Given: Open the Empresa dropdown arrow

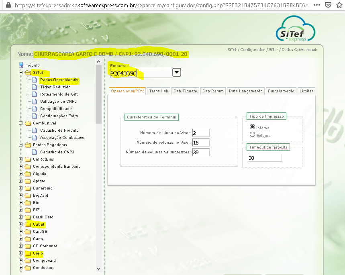Looking at the screenshot, I should (177, 72).
